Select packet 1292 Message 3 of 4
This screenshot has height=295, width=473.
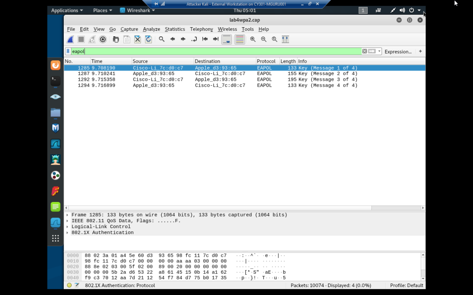click(x=245, y=79)
